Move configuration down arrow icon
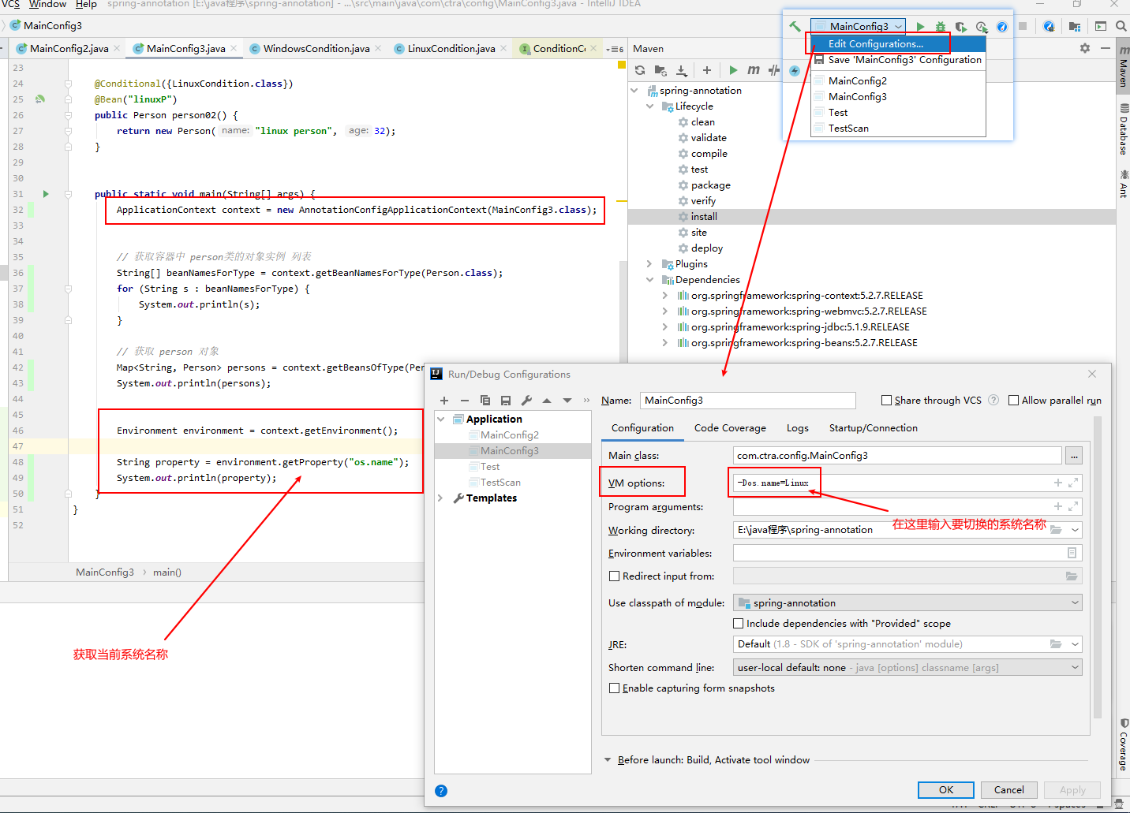 [x=567, y=401]
